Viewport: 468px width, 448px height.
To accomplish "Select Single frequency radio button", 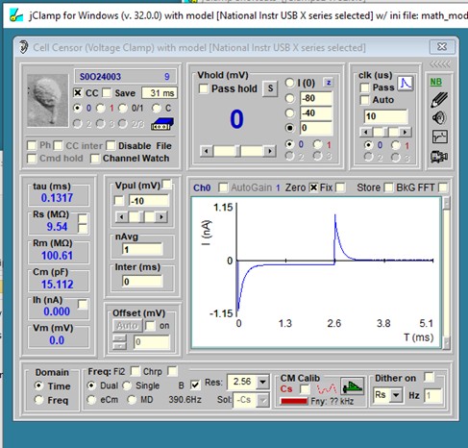I will [x=127, y=386].
